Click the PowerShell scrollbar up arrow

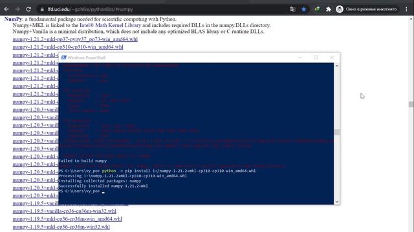coord(336,66)
